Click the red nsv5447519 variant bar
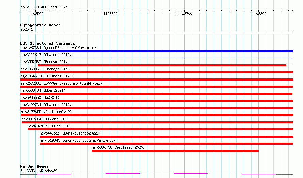The image size is (303, 178). (x=166, y=137)
